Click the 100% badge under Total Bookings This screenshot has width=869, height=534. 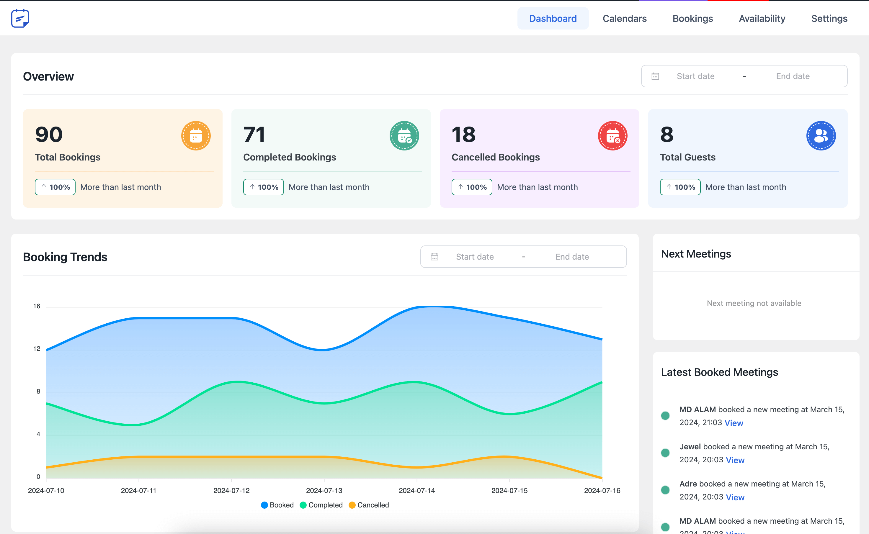(x=55, y=187)
